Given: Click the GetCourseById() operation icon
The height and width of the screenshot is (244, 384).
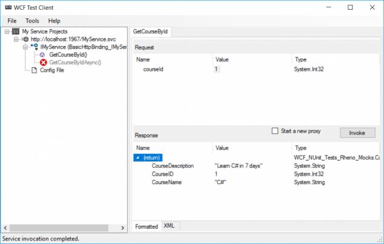Looking at the screenshot, I should 42,54.
